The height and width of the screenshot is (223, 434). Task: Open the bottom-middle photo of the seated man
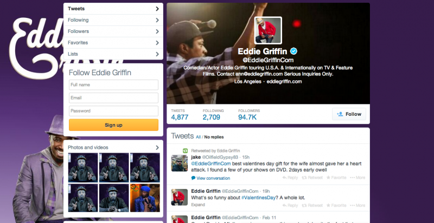coord(114,198)
